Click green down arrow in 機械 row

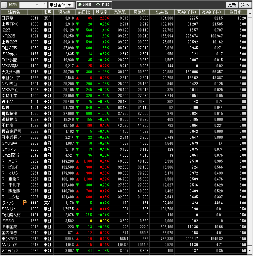point(77,108)
